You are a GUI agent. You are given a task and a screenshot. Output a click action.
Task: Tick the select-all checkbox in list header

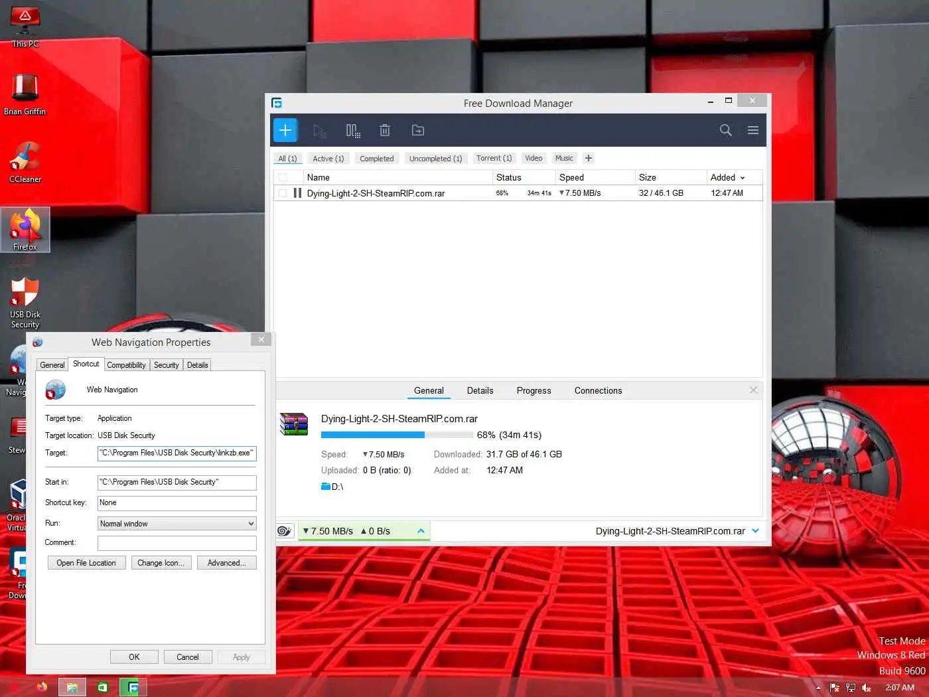click(x=283, y=177)
